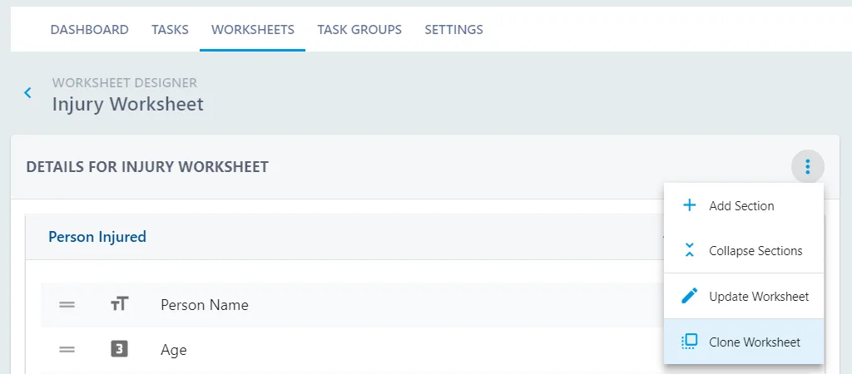Click the Person Name field row
The image size is (852, 374).
(352, 304)
